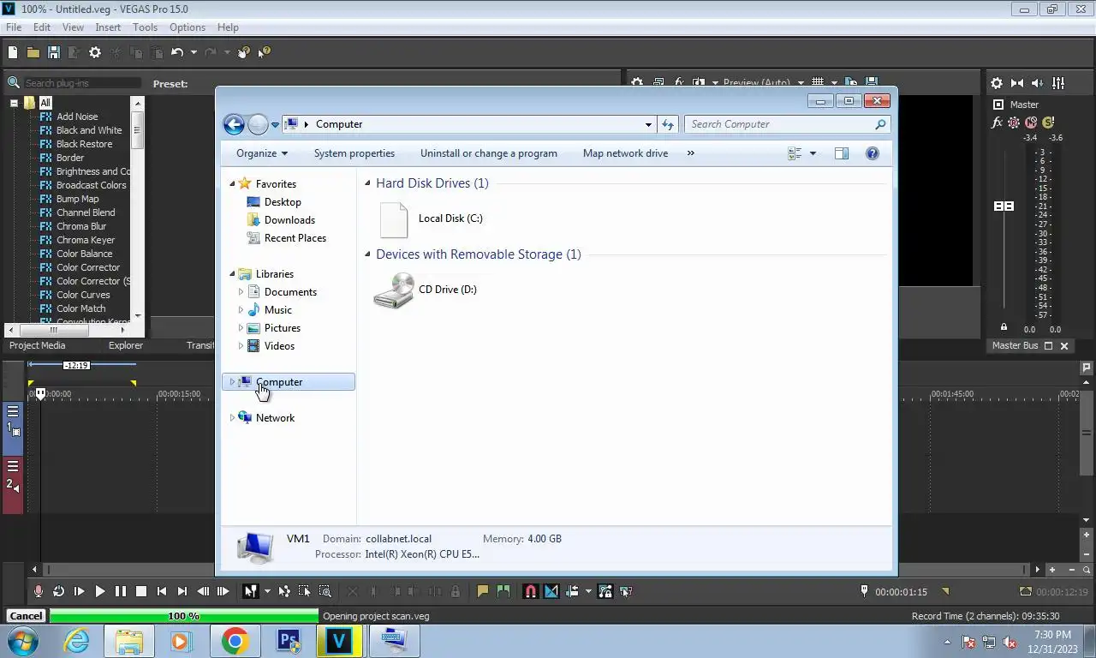Open Master bus audio properties gear icon
The width and height of the screenshot is (1096, 658).
coord(997,83)
